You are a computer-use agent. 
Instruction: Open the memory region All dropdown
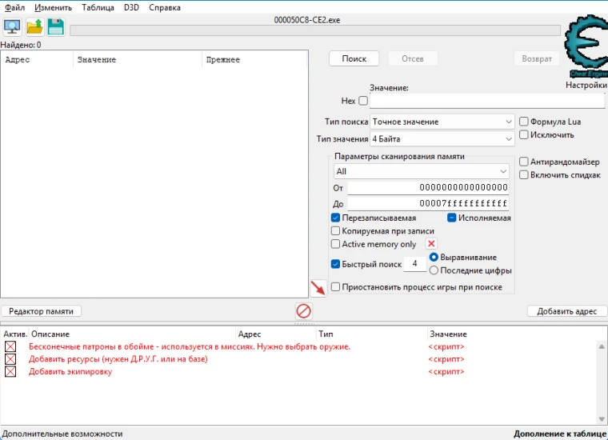(421, 171)
